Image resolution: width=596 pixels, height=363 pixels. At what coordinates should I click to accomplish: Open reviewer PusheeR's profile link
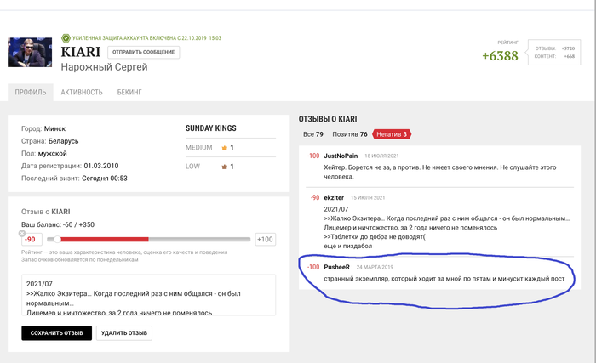337,267
